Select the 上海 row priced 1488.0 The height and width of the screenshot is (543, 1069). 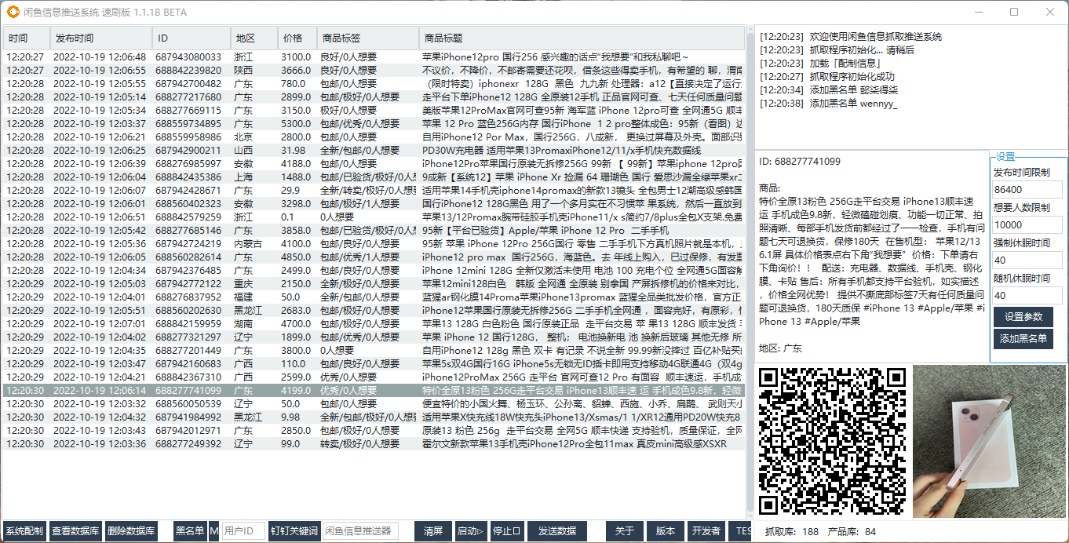coord(374,177)
